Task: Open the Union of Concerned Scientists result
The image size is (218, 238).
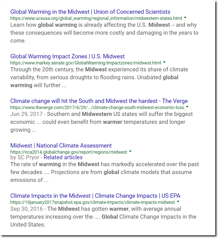Action: click(90, 12)
